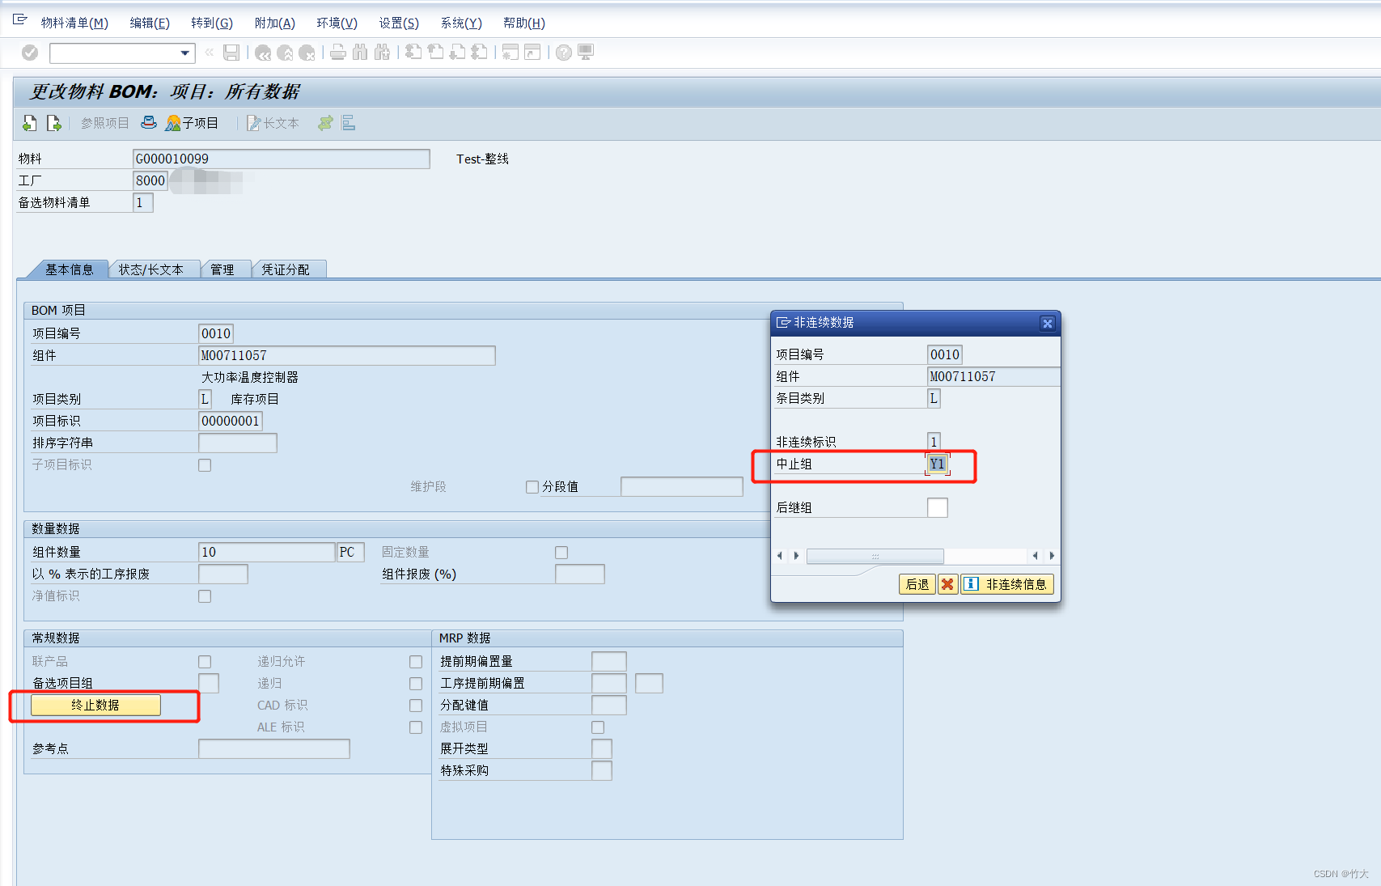Image resolution: width=1381 pixels, height=886 pixels.
Task: Click the item overview list icon
Action: pos(349,123)
